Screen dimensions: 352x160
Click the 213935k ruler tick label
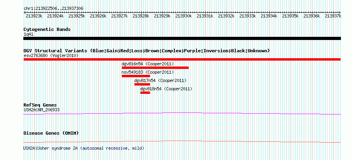point(290,16)
